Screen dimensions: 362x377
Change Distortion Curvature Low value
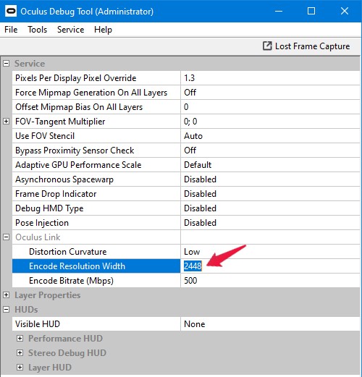click(x=270, y=252)
